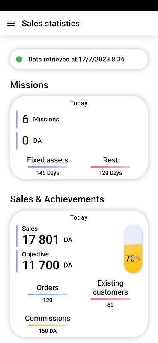Screen dimensions: 158x343
Task: Select the Rest pink indicator bar
Action: click(110, 167)
